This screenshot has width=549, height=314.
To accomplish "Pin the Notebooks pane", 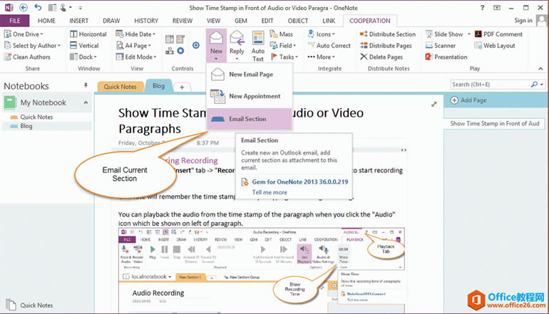I will [x=86, y=85].
